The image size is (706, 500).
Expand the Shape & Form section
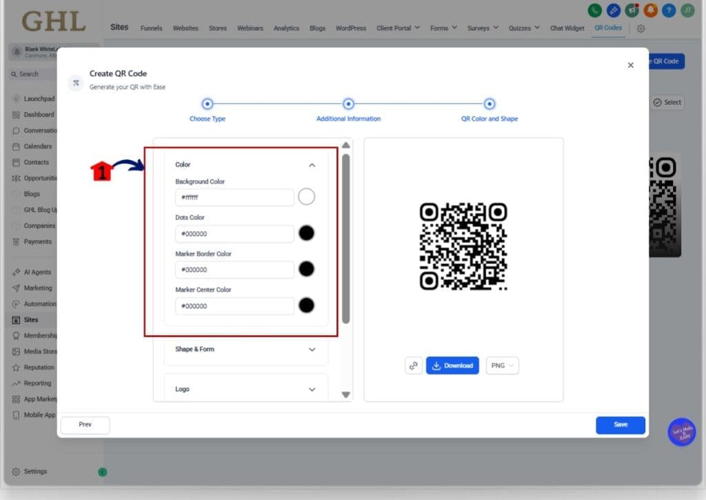click(312, 350)
